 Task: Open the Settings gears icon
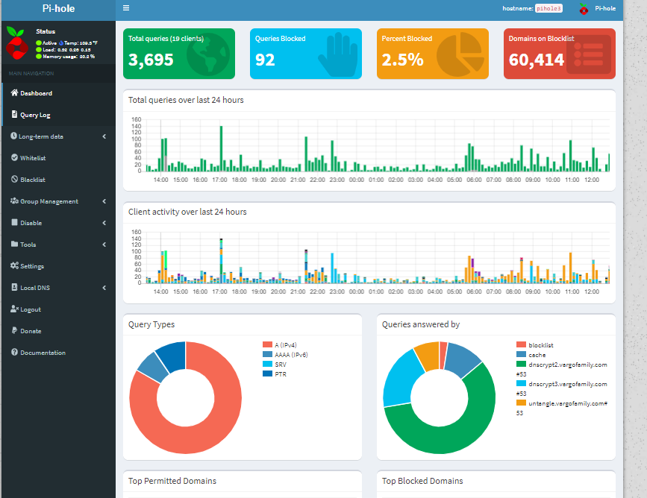pyautogui.click(x=14, y=265)
